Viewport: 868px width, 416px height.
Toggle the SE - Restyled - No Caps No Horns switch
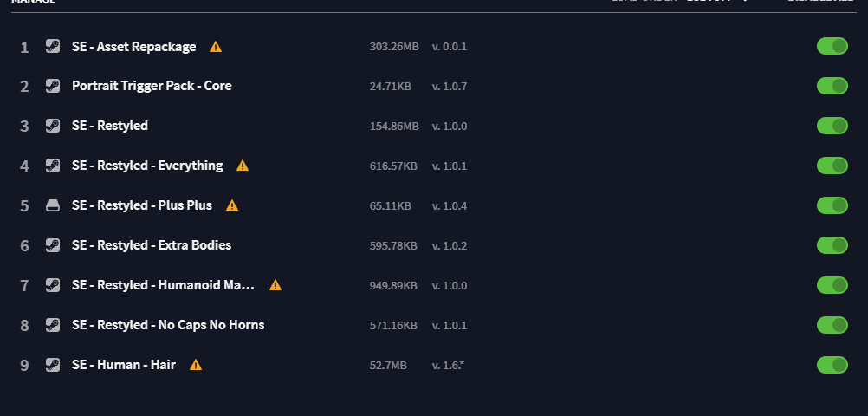(x=832, y=325)
